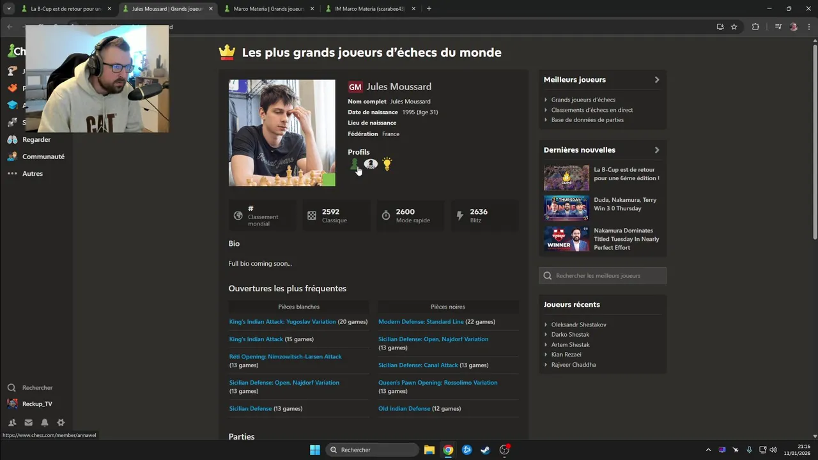The image size is (818, 460).
Task: Open Nakamura Dominates Titled Tuesday article
Action: (626, 239)
